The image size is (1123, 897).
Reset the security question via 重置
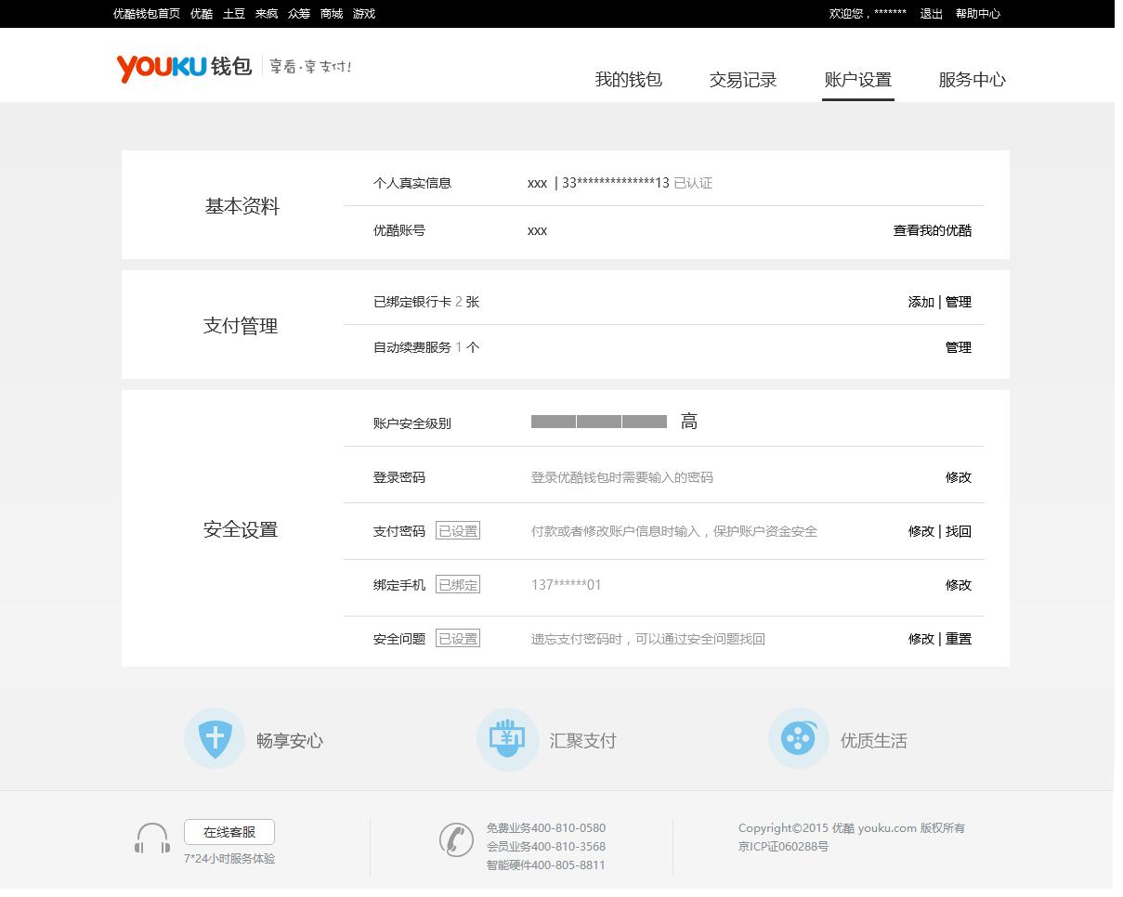point(959,639)
